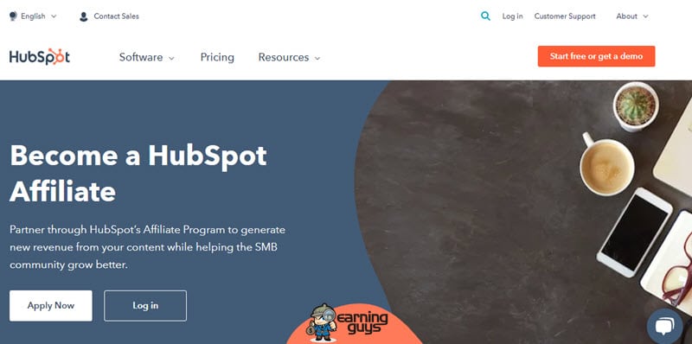The width and height of the screenshot is (692, 344).
Task: Click the top bar Log in link
Action: pyautogui.click(x=512, y=16)
